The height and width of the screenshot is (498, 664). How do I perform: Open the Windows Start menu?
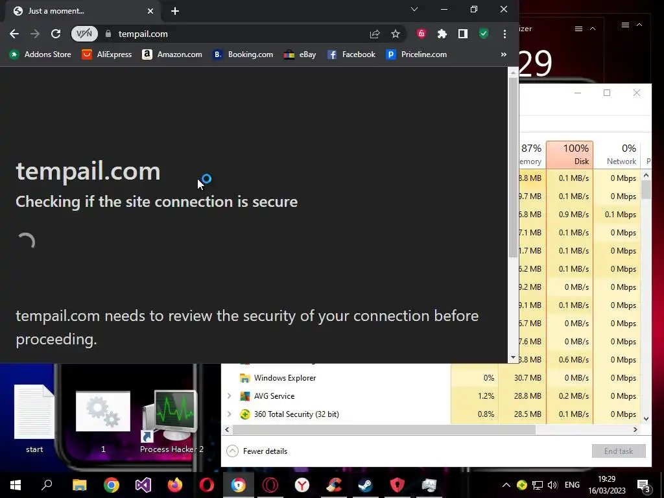pos(16,485)
